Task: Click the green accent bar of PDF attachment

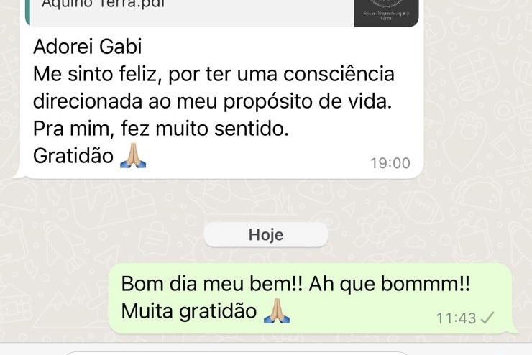Action: click(27, 12)
